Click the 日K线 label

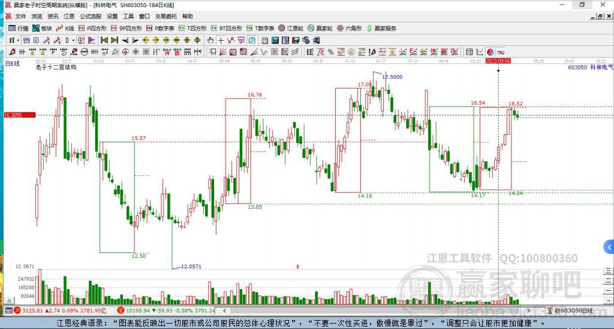pyautogui.click(x=13, y=63)
